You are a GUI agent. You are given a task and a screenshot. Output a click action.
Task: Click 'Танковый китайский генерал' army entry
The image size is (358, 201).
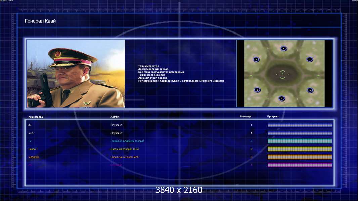coord(127,141)
